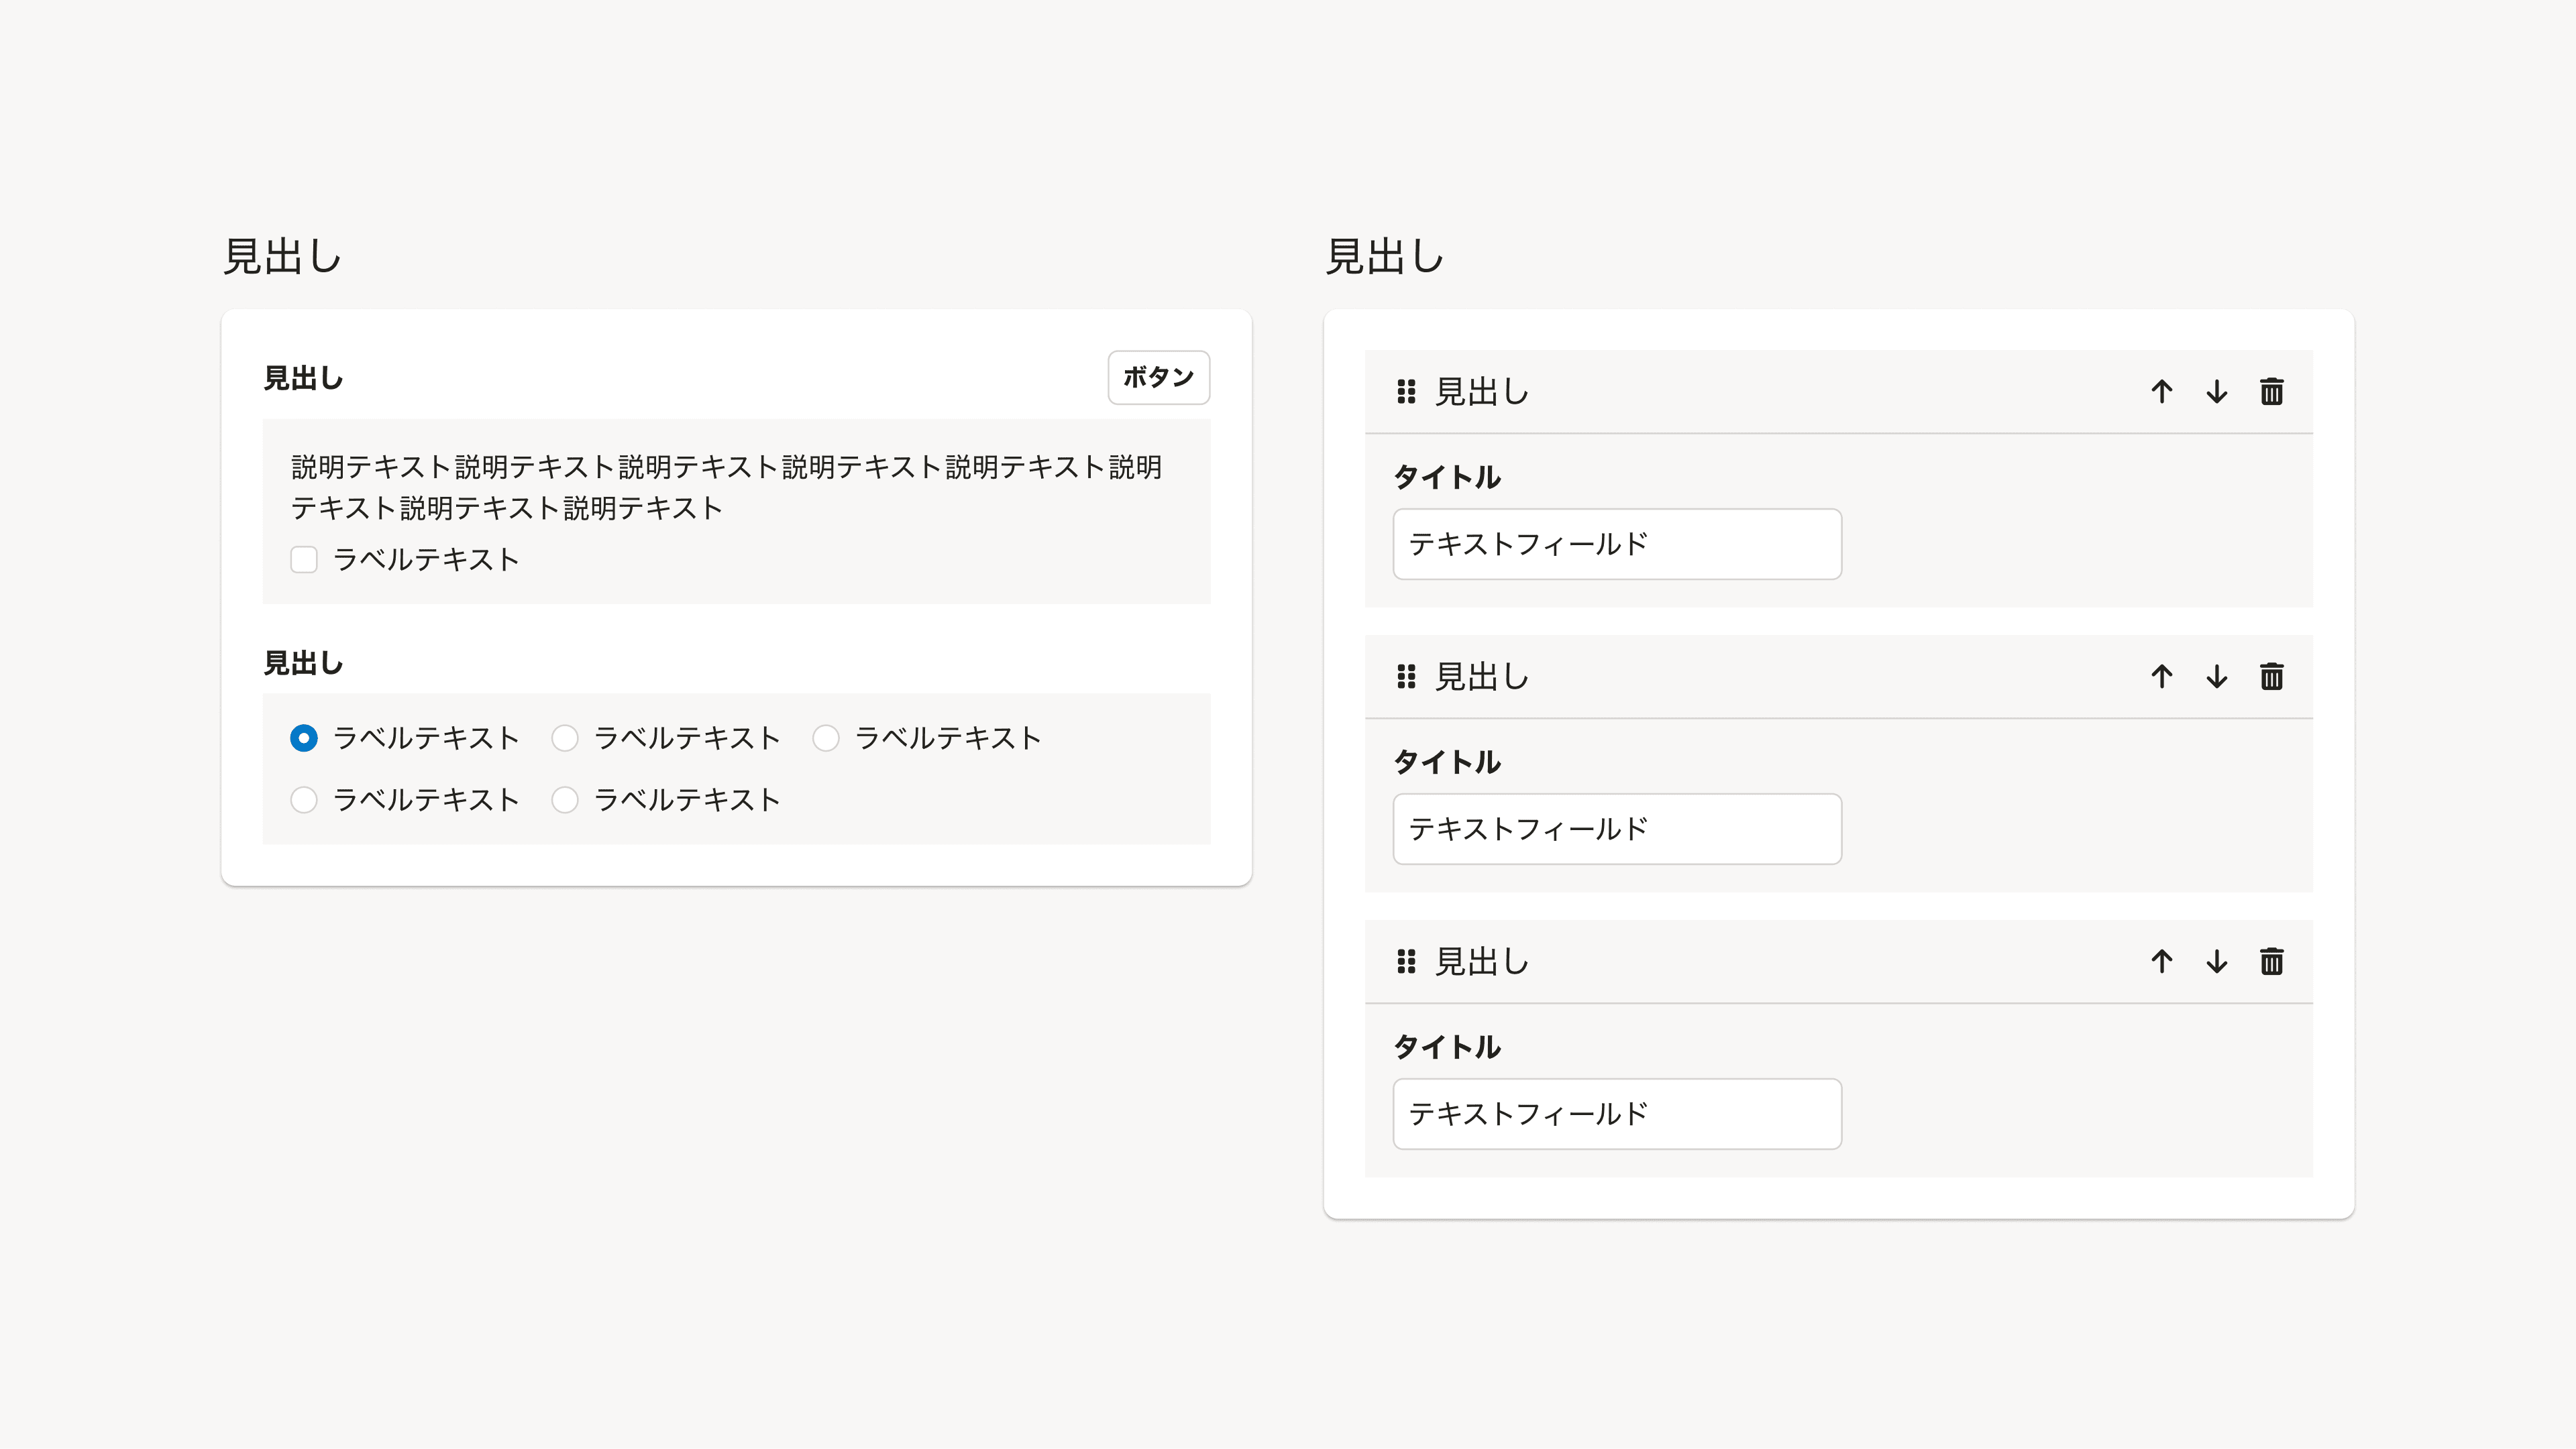Select the second ラベルテキスト radio in the top row
This screenshot has height=1449, width=2576.
click(x=566, y=738)
